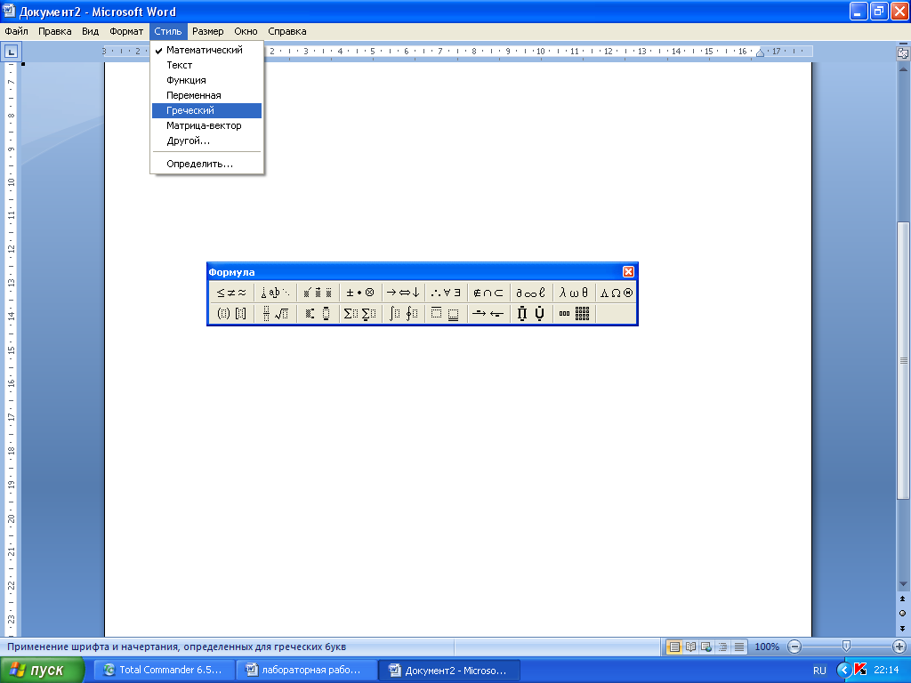This screenshot has width=911, height=683.
Task: Open the miscellaneous symbols palette (∂∞ℓ)
Action: click(531, 293)
